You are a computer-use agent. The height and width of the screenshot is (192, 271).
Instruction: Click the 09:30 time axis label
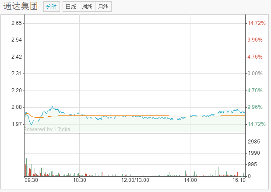(x=31, y=180)
